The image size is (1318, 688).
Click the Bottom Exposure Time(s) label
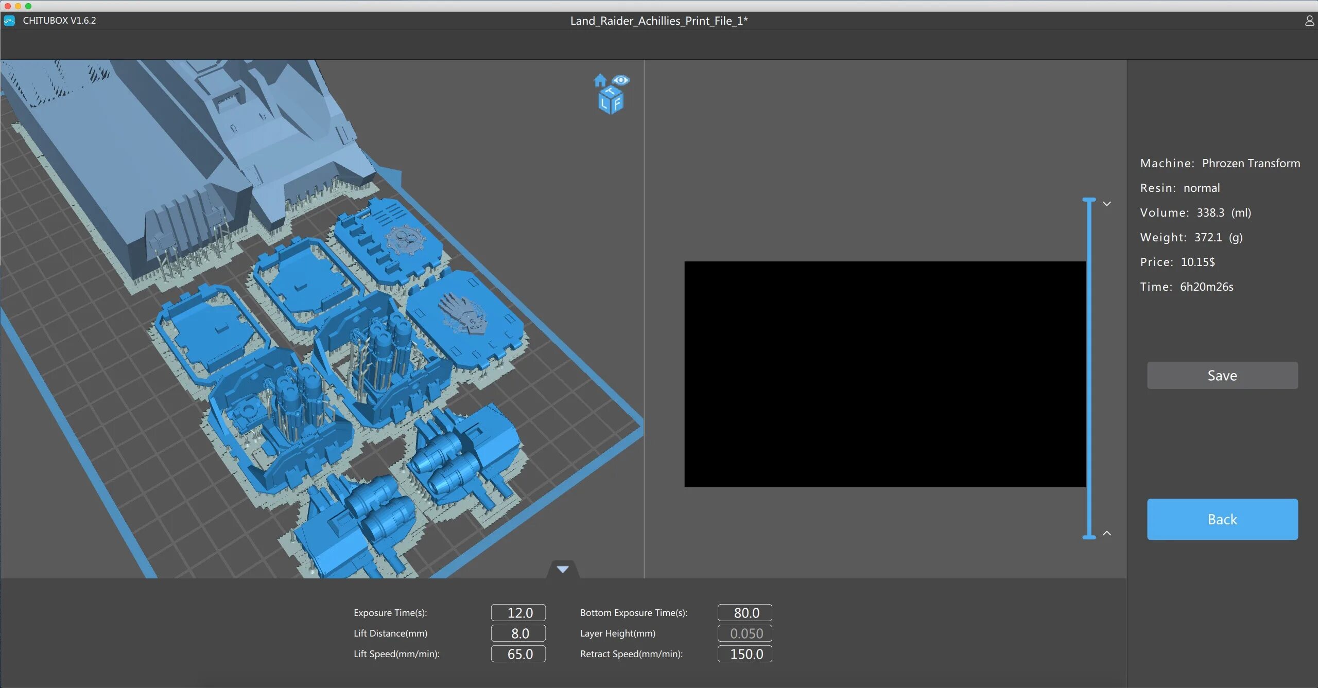click(634, 612)
